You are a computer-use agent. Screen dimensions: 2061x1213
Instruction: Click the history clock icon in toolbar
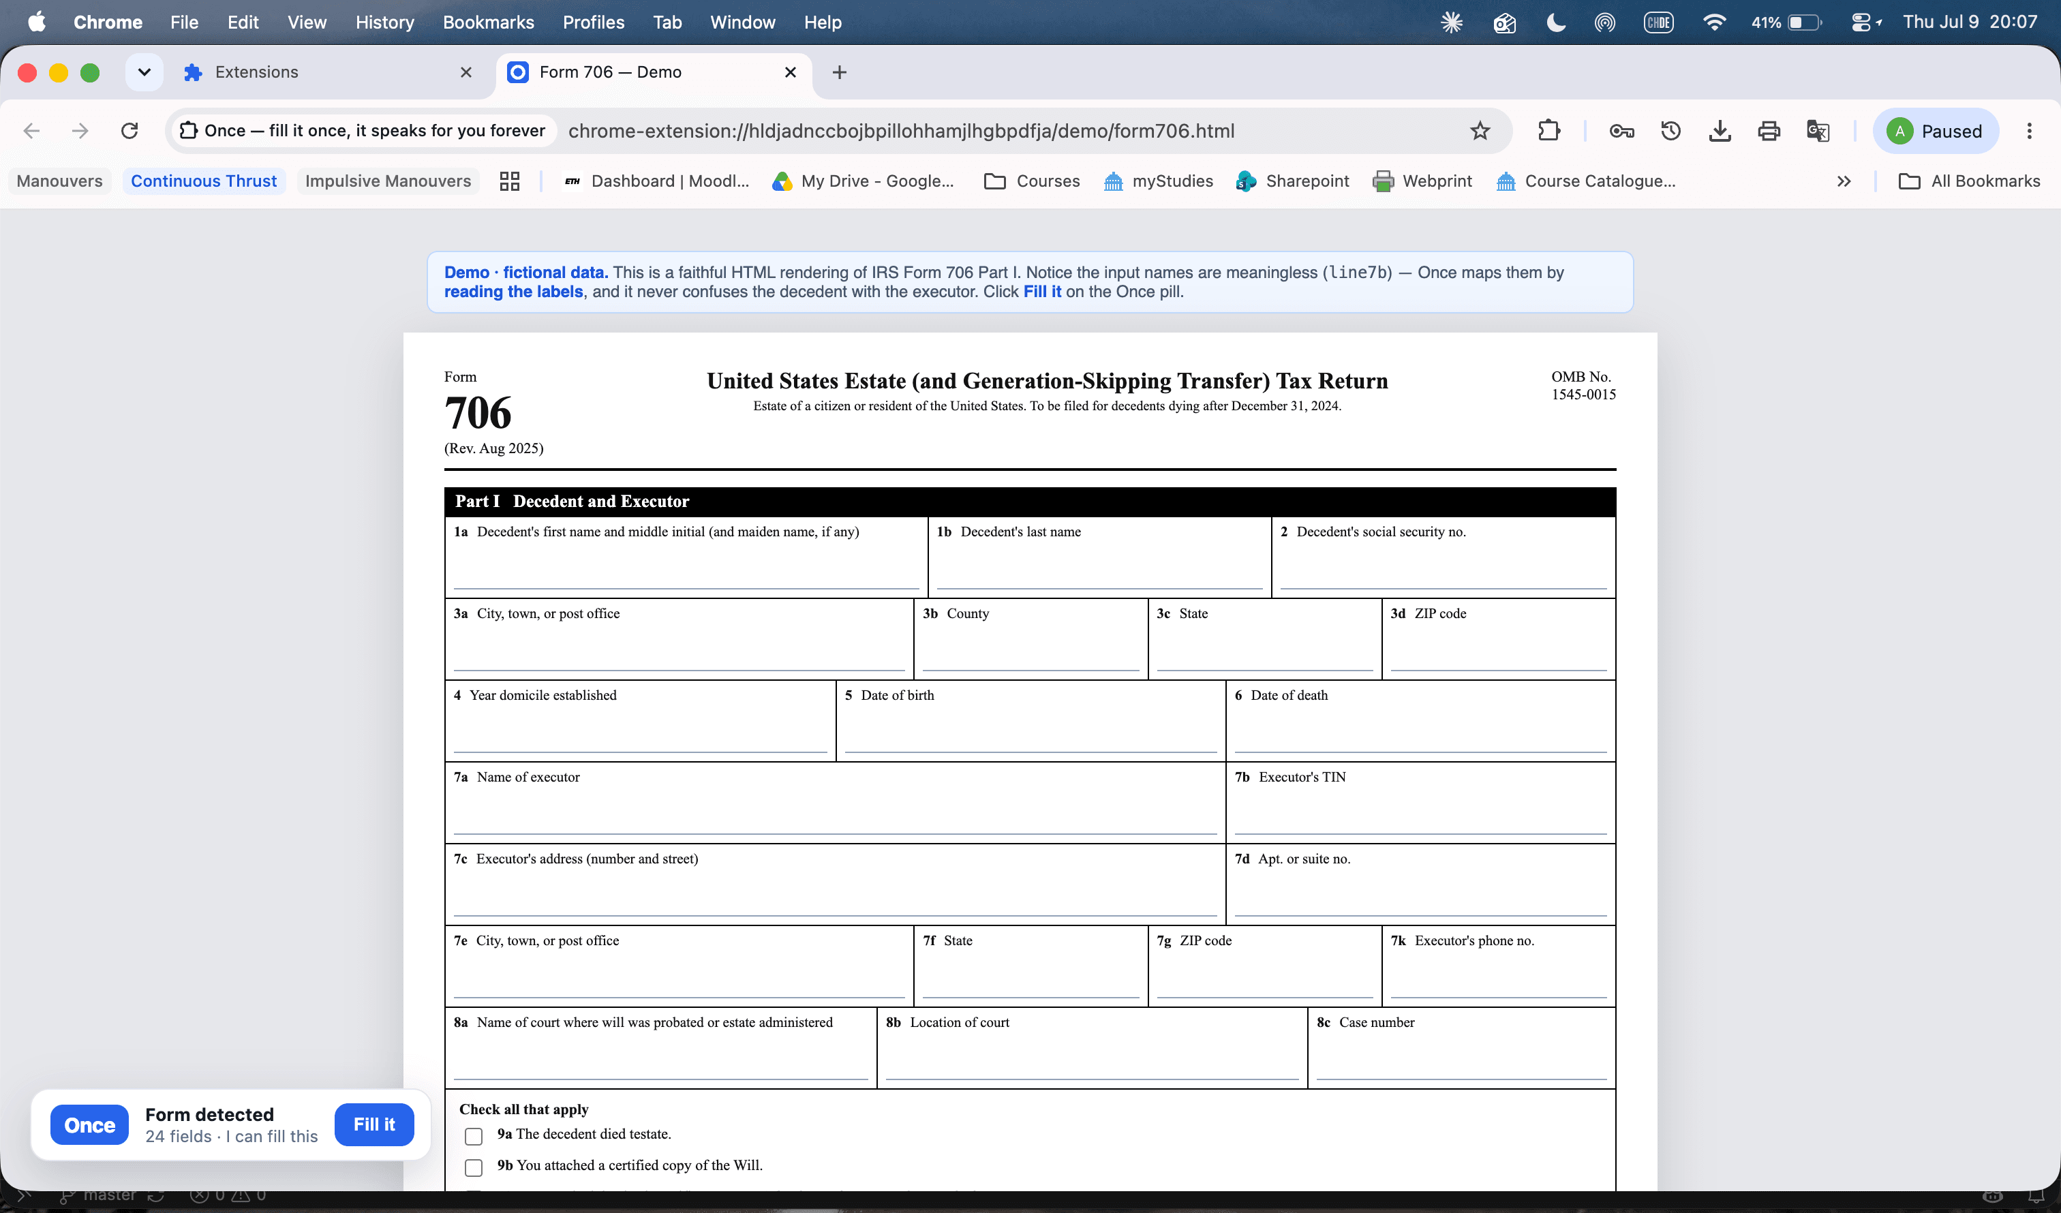1670,131
